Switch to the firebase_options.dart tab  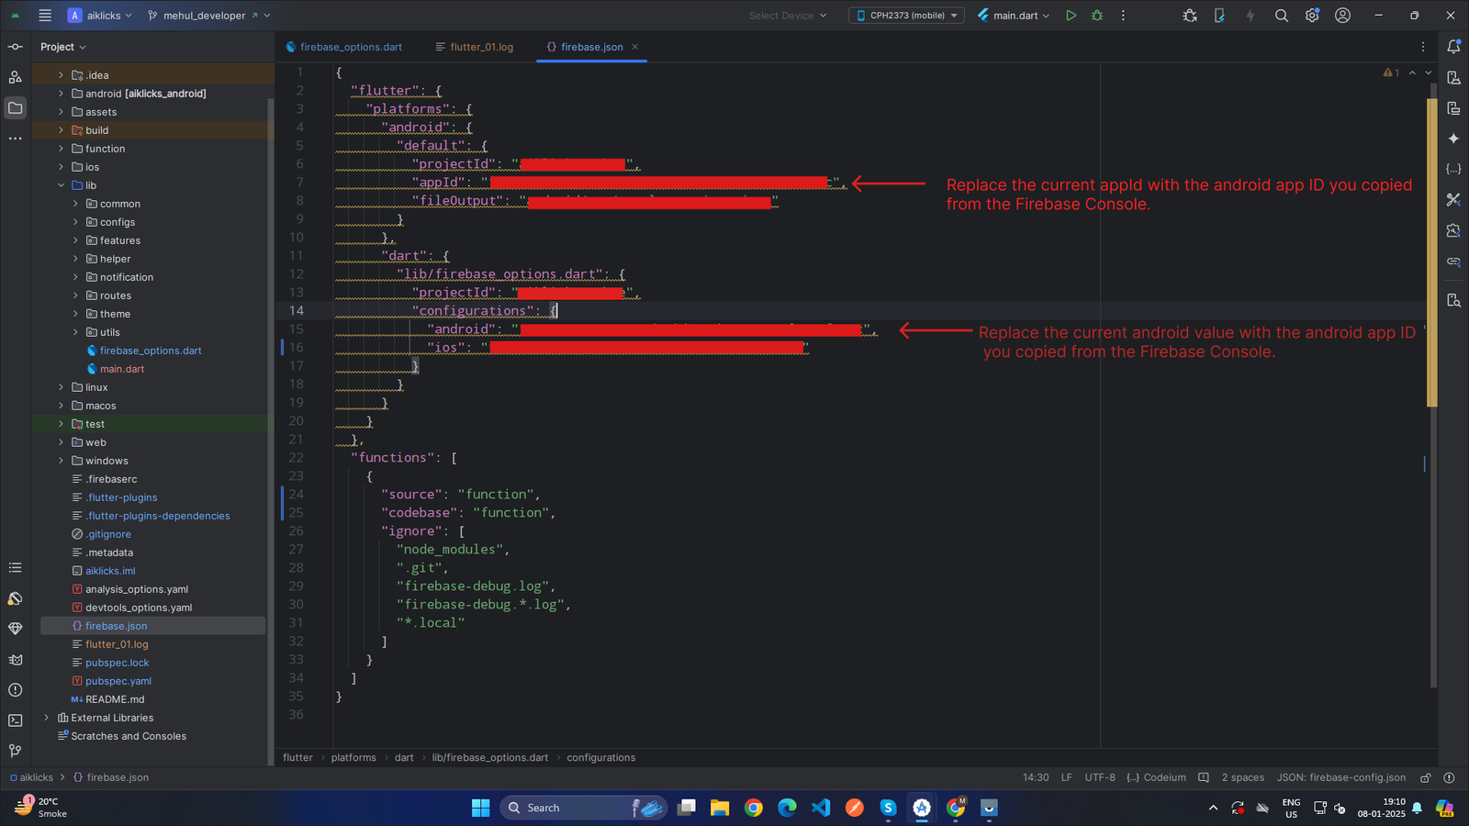tap(350, 47)
